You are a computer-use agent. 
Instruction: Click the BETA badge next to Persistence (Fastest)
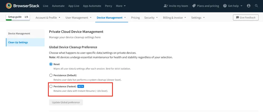pyautogui.click(x=81, y=86)
